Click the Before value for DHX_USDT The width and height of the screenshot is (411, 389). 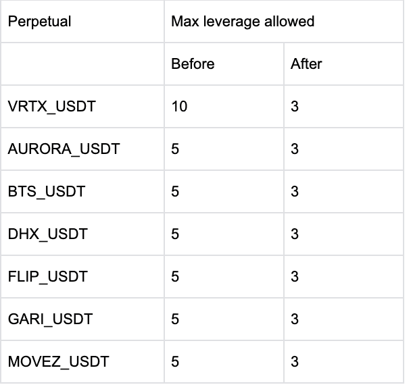pyautogui.click(x=176, y=234)
